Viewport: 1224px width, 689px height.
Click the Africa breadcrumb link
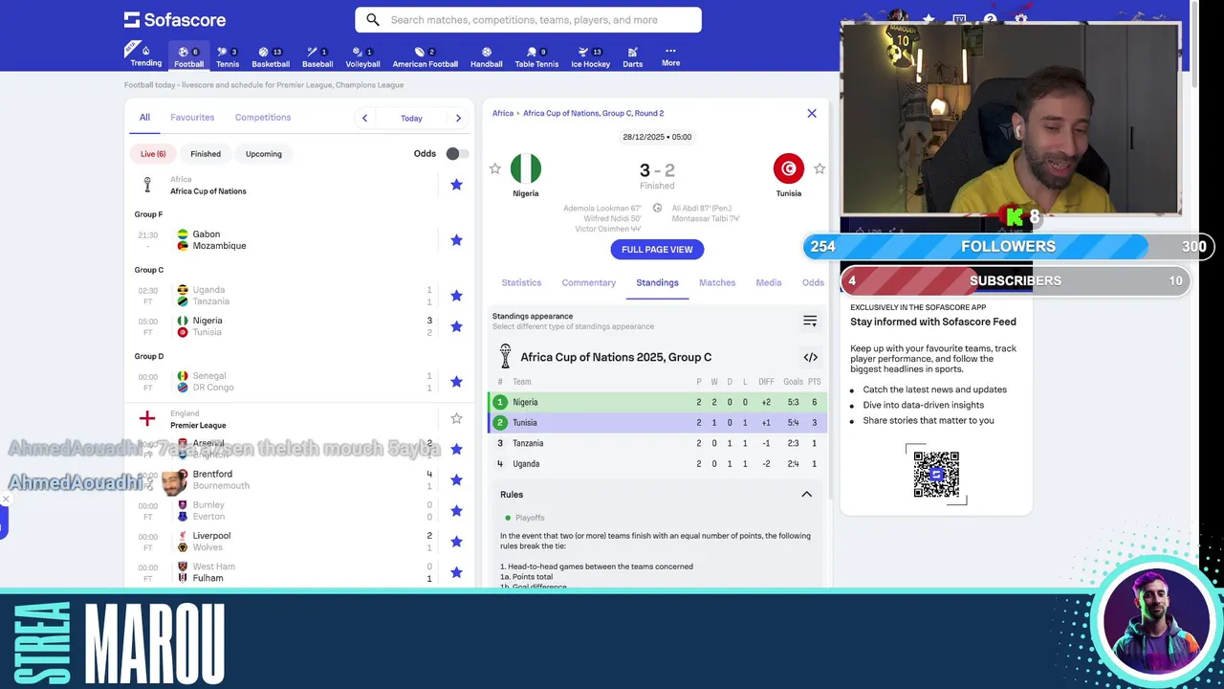[503, 113]
